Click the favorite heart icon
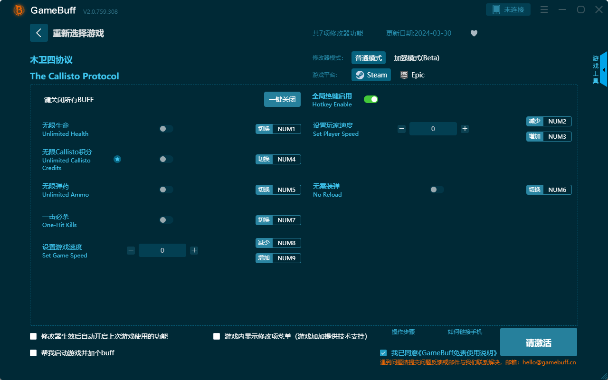Screen dimensions: 608x380 click(474, 33)
